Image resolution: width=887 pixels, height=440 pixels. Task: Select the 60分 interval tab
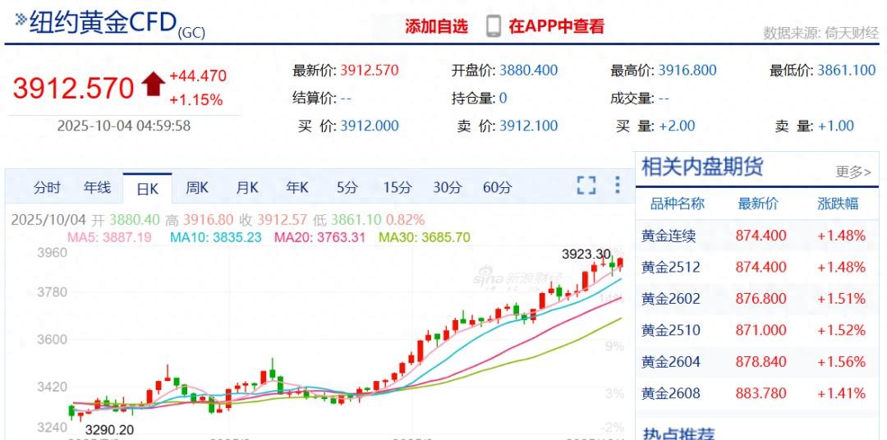(497, 188)
